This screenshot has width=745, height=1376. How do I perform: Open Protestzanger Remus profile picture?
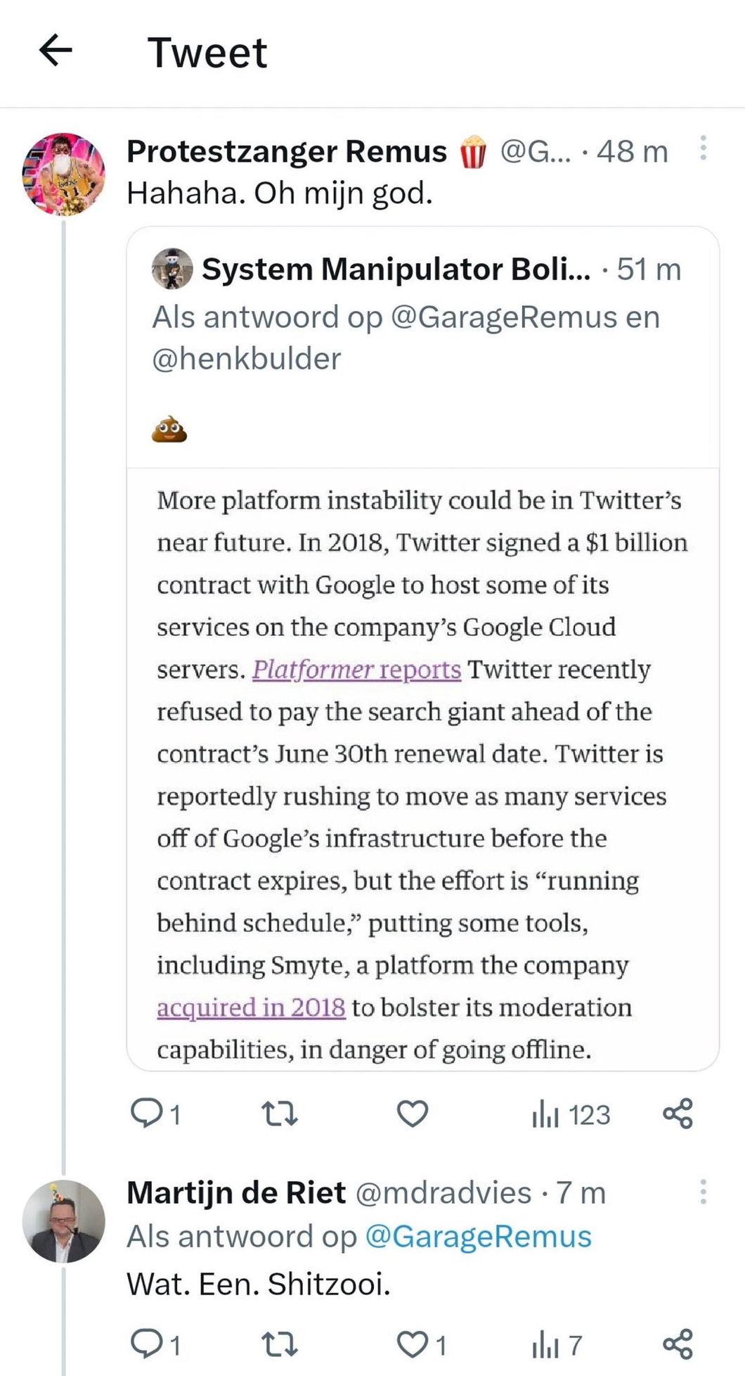tap(64, 173)
